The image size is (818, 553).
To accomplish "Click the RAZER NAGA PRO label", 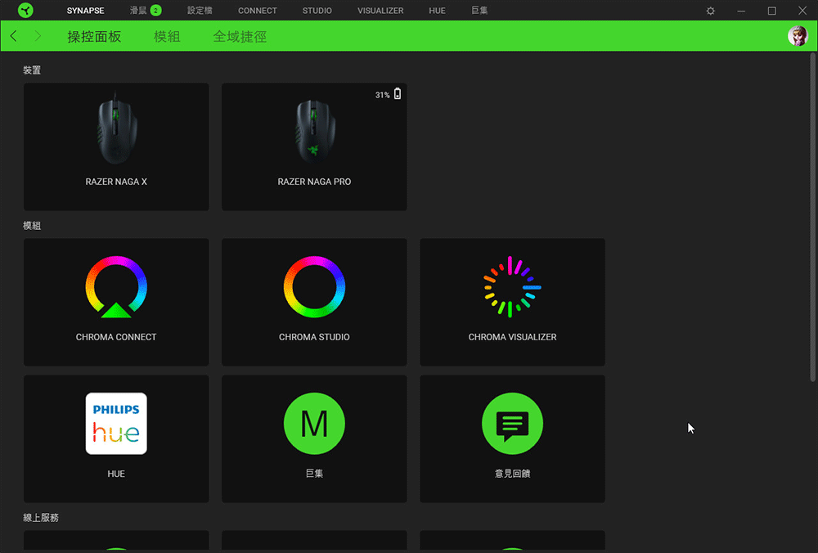I will click(315, 182).
